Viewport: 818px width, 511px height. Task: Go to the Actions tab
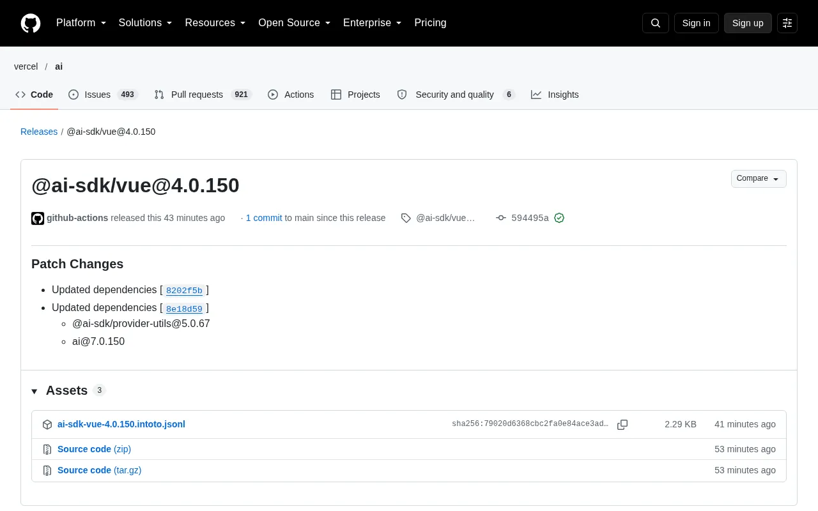click(x=291, y=95)
